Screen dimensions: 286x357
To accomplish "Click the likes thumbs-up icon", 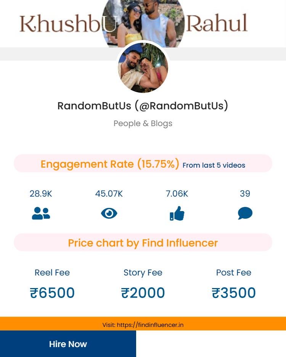I will click(177, 213).
